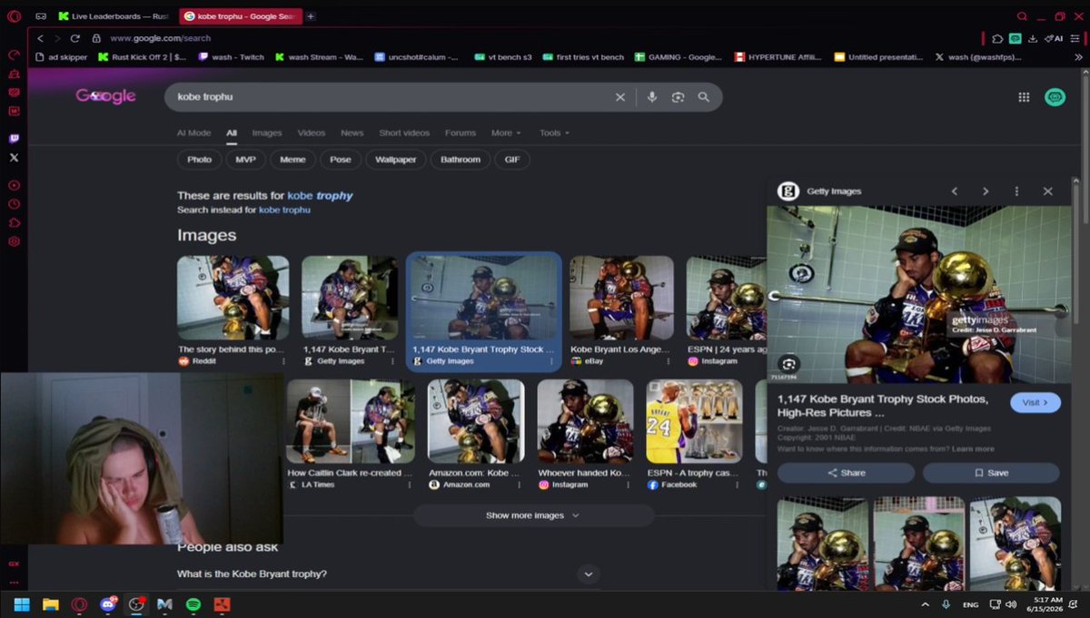Screen dimensions: 1090x618
Task: Filter results by the MVP chip
Action: tap(245, 160)
